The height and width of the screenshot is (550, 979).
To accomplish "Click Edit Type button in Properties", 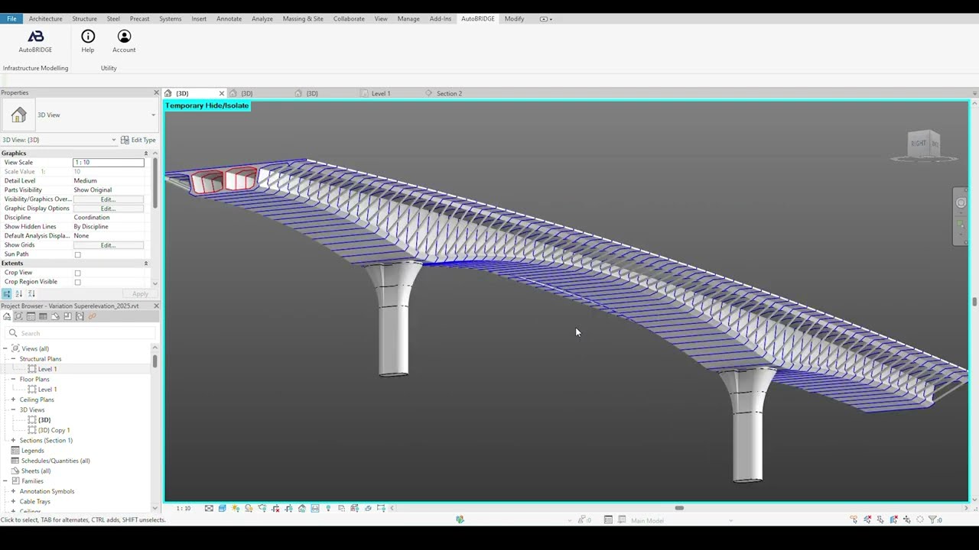I will coord(138,140).
